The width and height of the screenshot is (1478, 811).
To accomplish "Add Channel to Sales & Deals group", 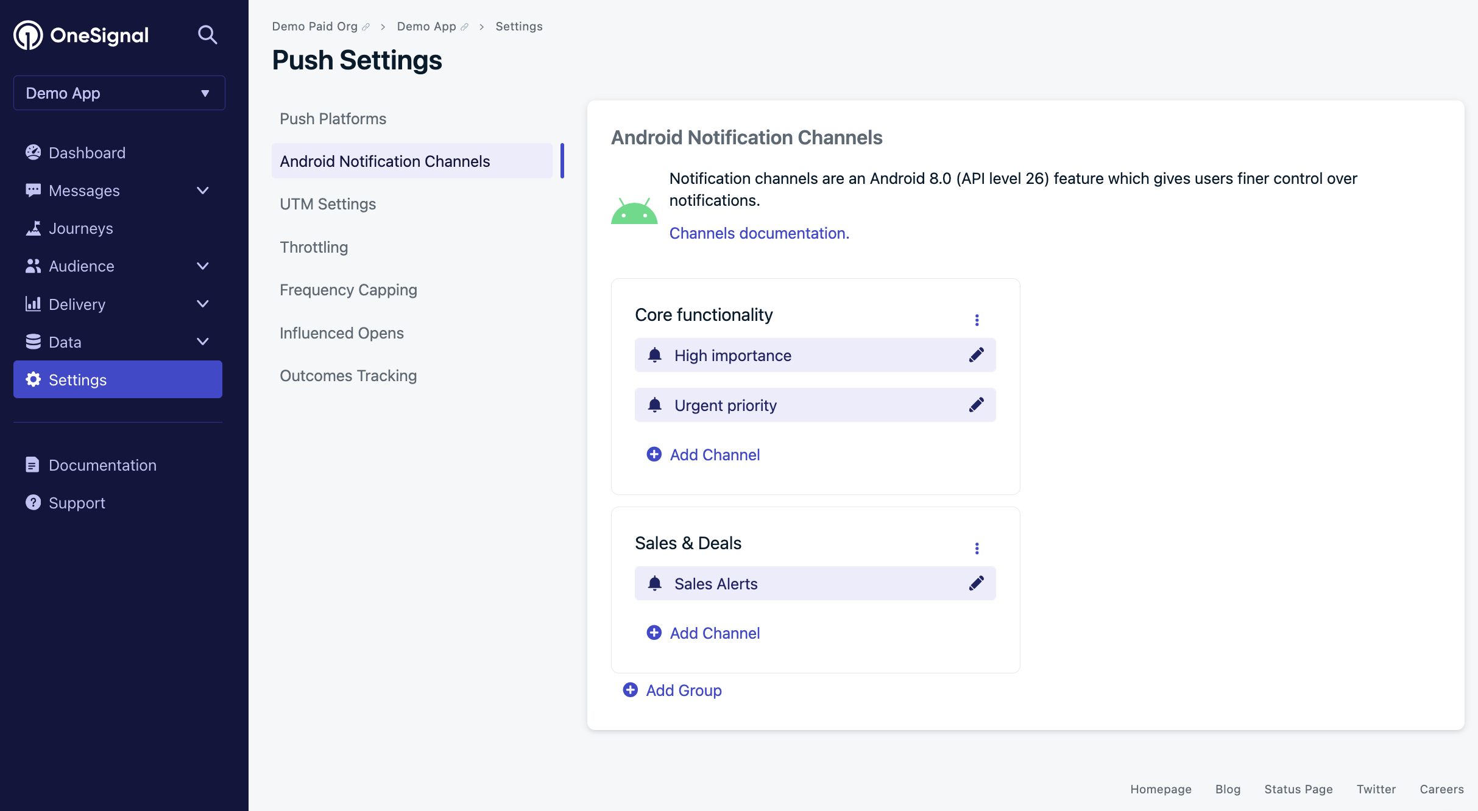I will pos(703,633).
